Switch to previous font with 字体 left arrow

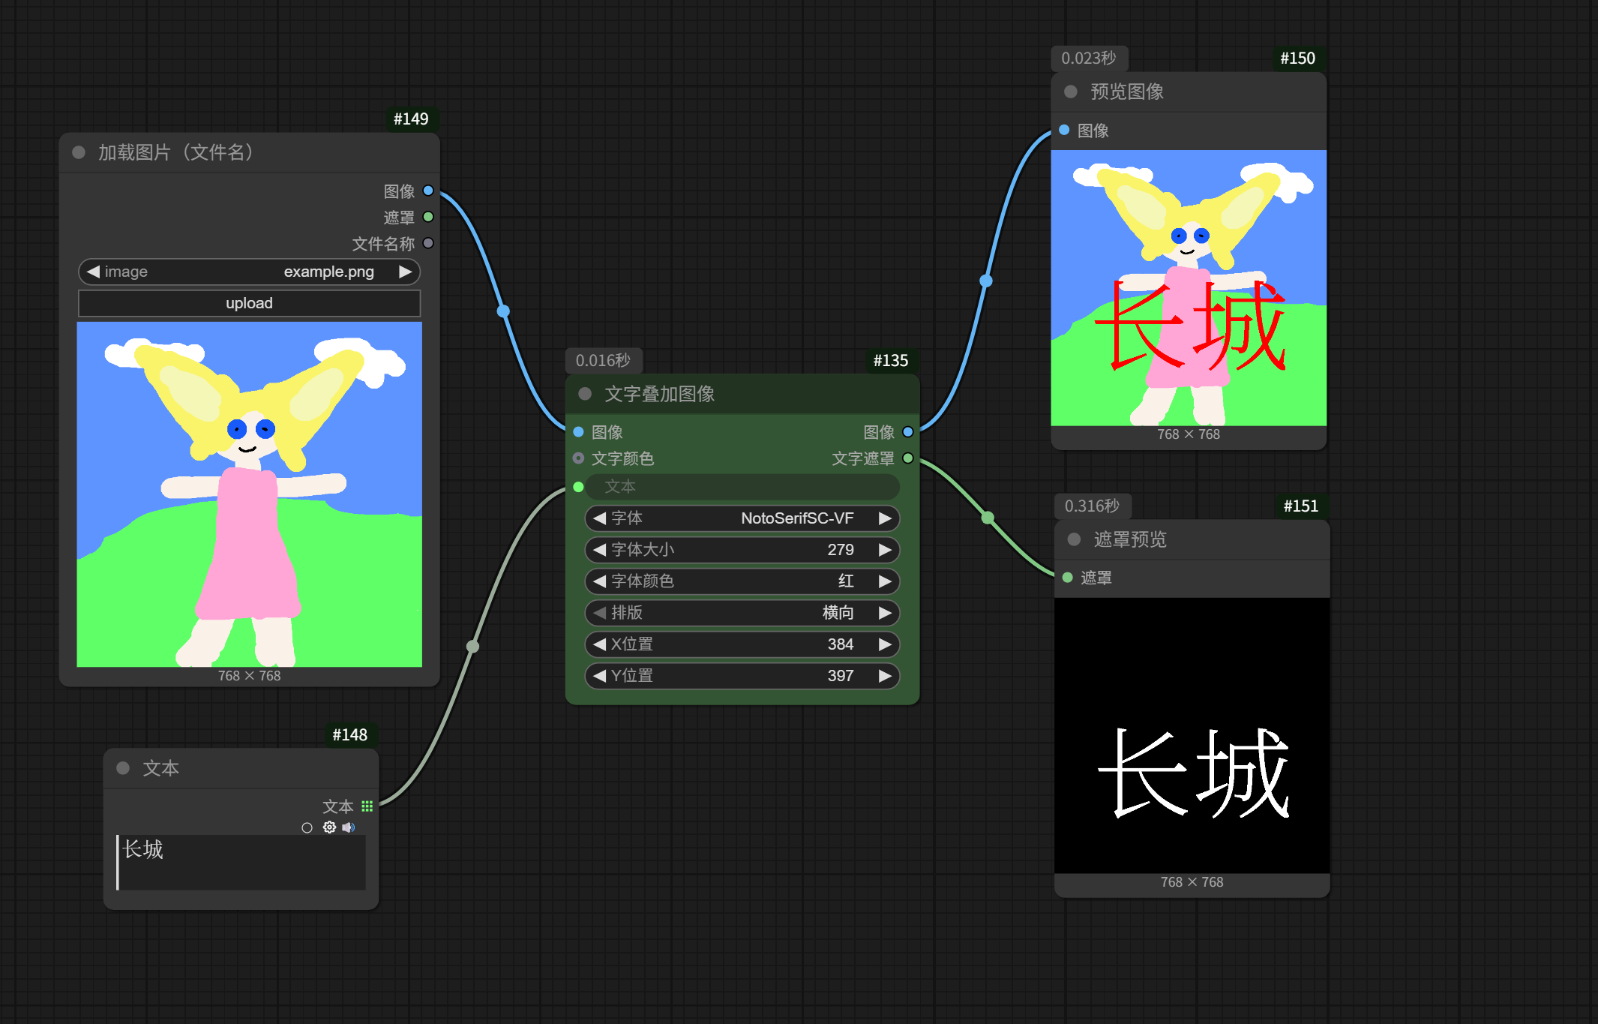pos(599,518)
